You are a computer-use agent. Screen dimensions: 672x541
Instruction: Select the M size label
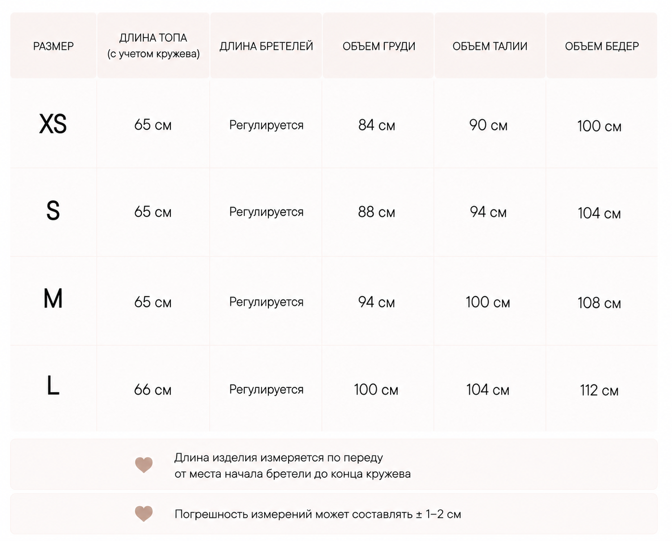(53, 299)
